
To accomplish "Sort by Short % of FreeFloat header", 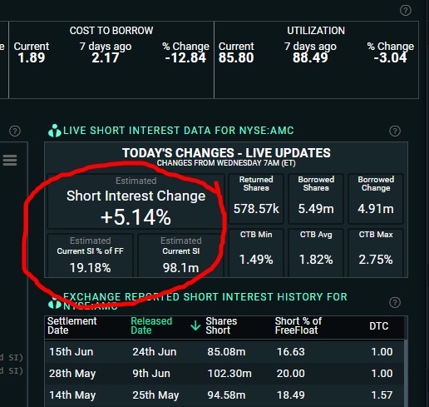I will pyautogui.click(x=298, y=325).
